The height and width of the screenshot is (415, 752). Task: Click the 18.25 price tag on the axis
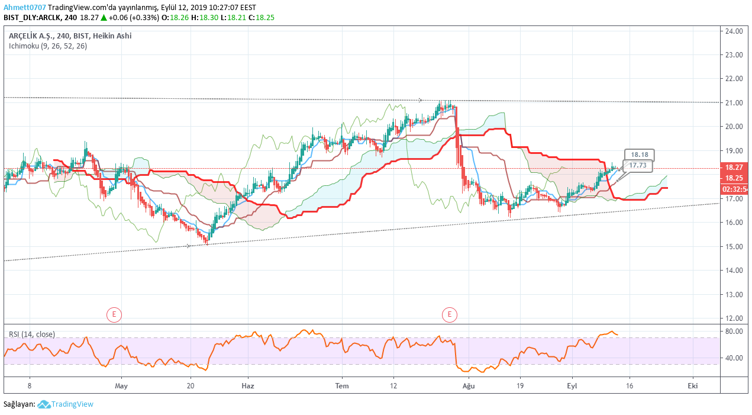pos(734,178)
